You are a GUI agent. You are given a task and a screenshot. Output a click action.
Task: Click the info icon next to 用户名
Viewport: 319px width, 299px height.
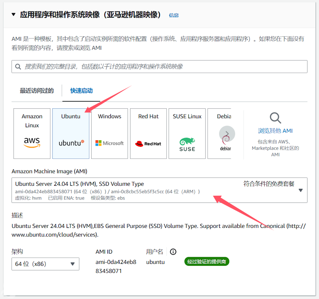coord(173,252)
